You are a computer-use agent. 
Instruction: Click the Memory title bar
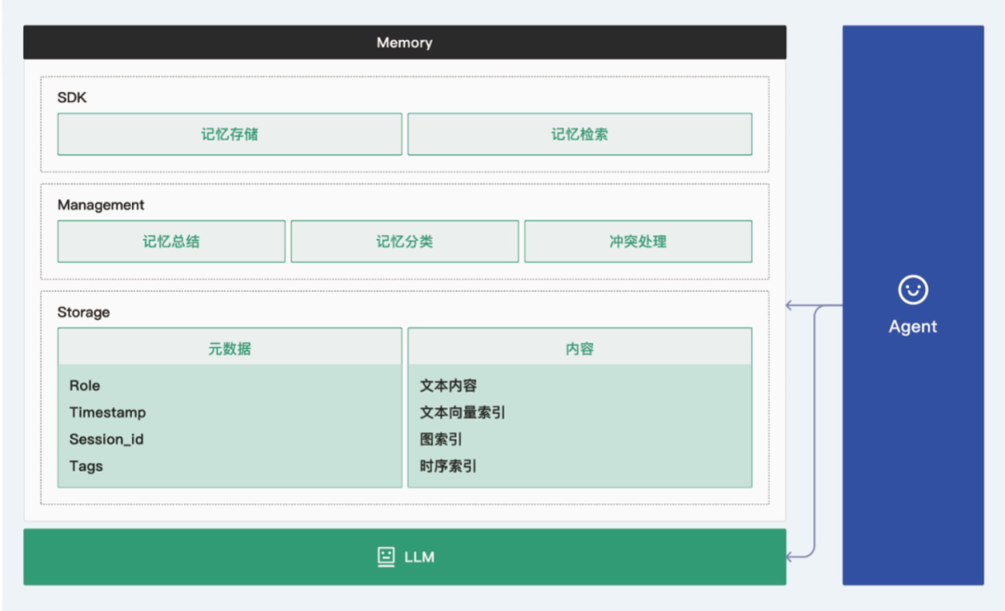pos(405,42)
